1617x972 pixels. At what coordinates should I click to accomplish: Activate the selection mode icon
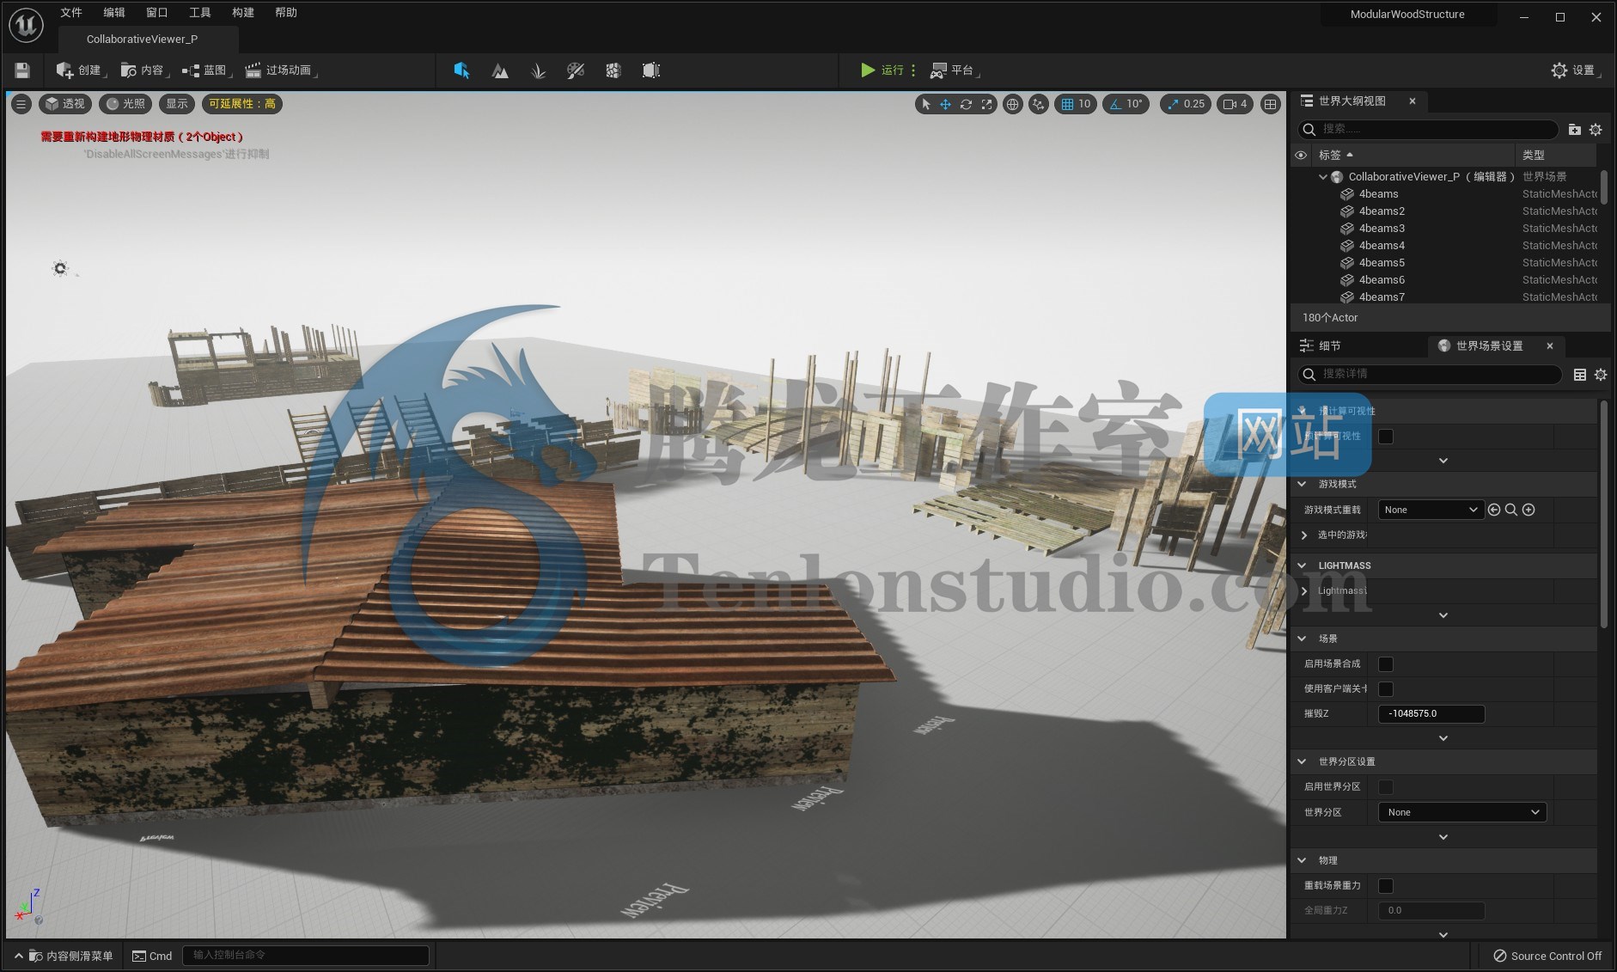[x=461, y=70]
